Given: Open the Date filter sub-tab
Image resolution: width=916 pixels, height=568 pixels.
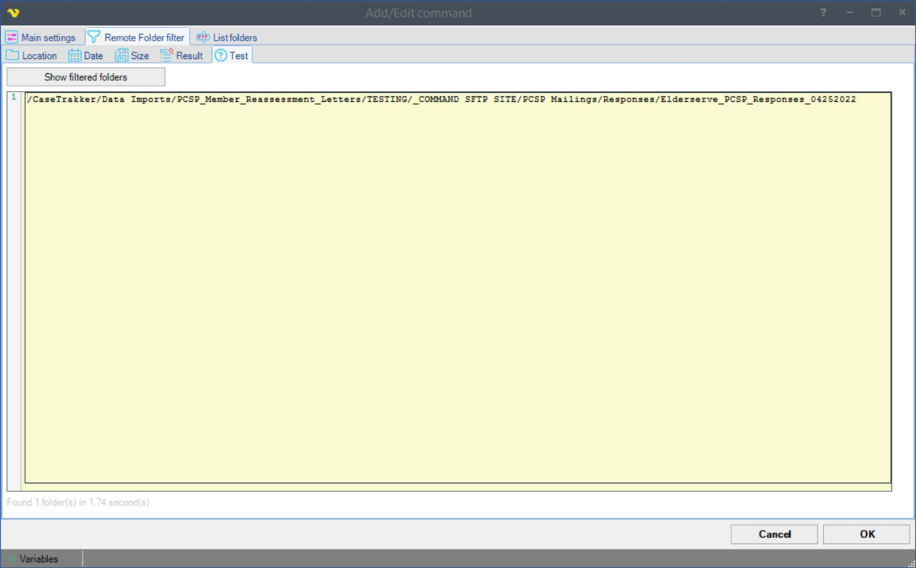Looking at the screenshot, I should click(86, 56).
